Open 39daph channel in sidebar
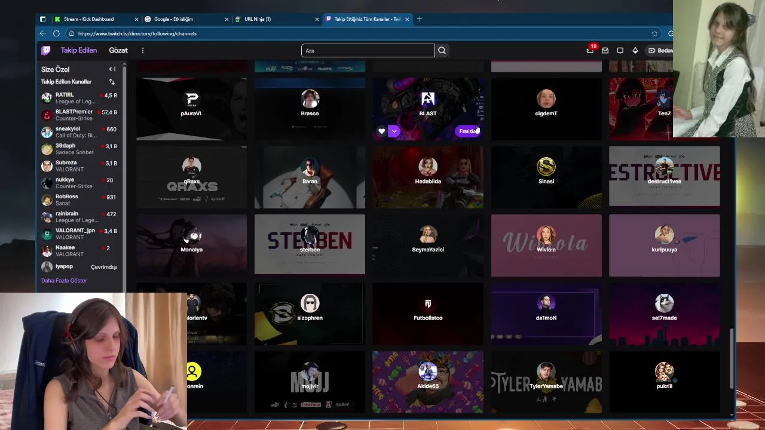Viewport: 765px width, 430px height. coord(79,149)
